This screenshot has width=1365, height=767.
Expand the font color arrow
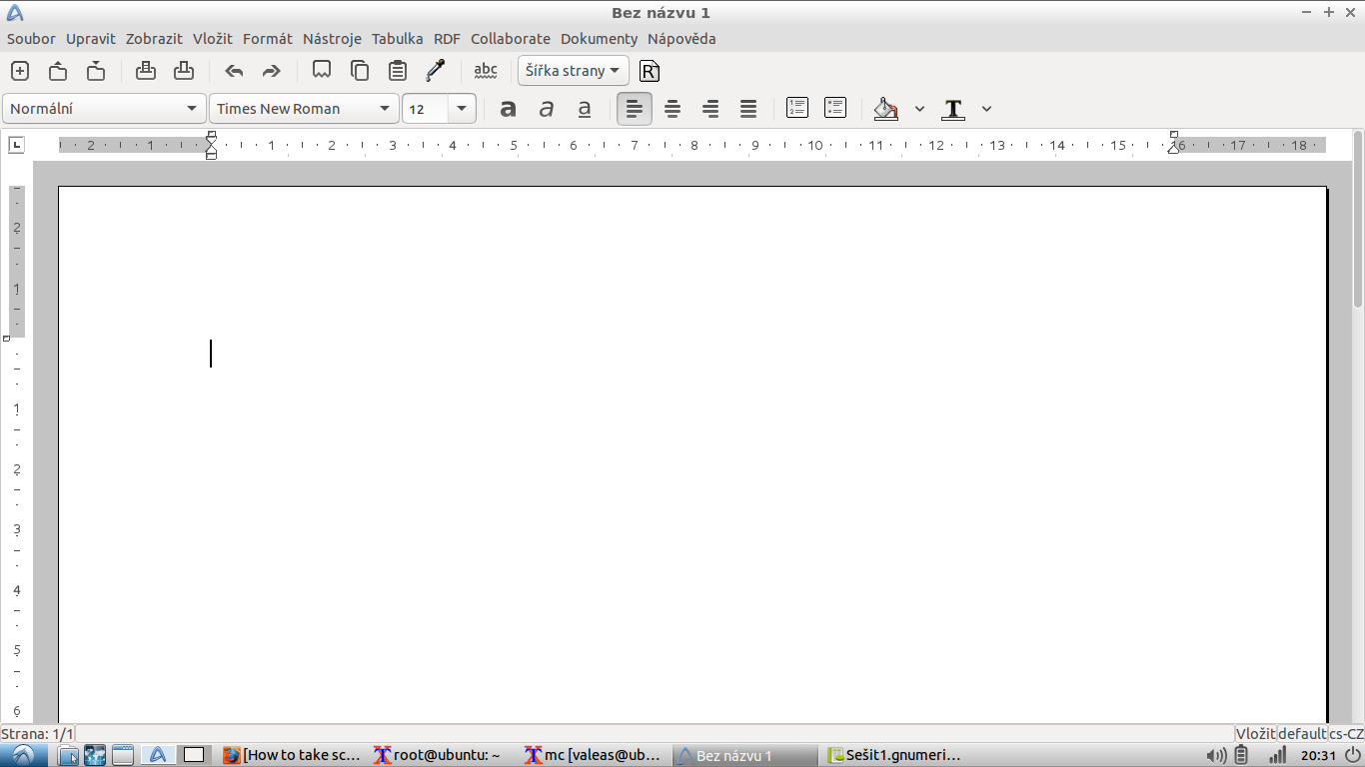(986, 109)
